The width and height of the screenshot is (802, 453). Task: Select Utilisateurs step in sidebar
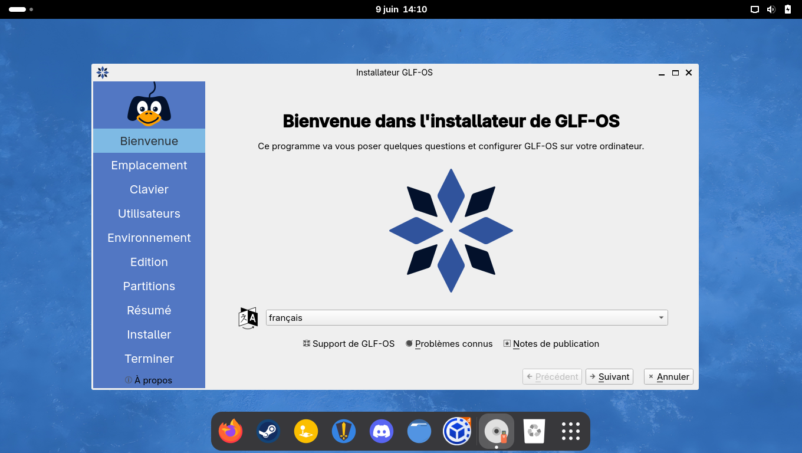[149, 214]
